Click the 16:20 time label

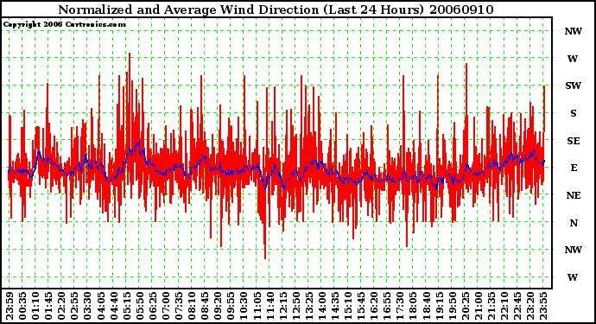click(374, 306)
